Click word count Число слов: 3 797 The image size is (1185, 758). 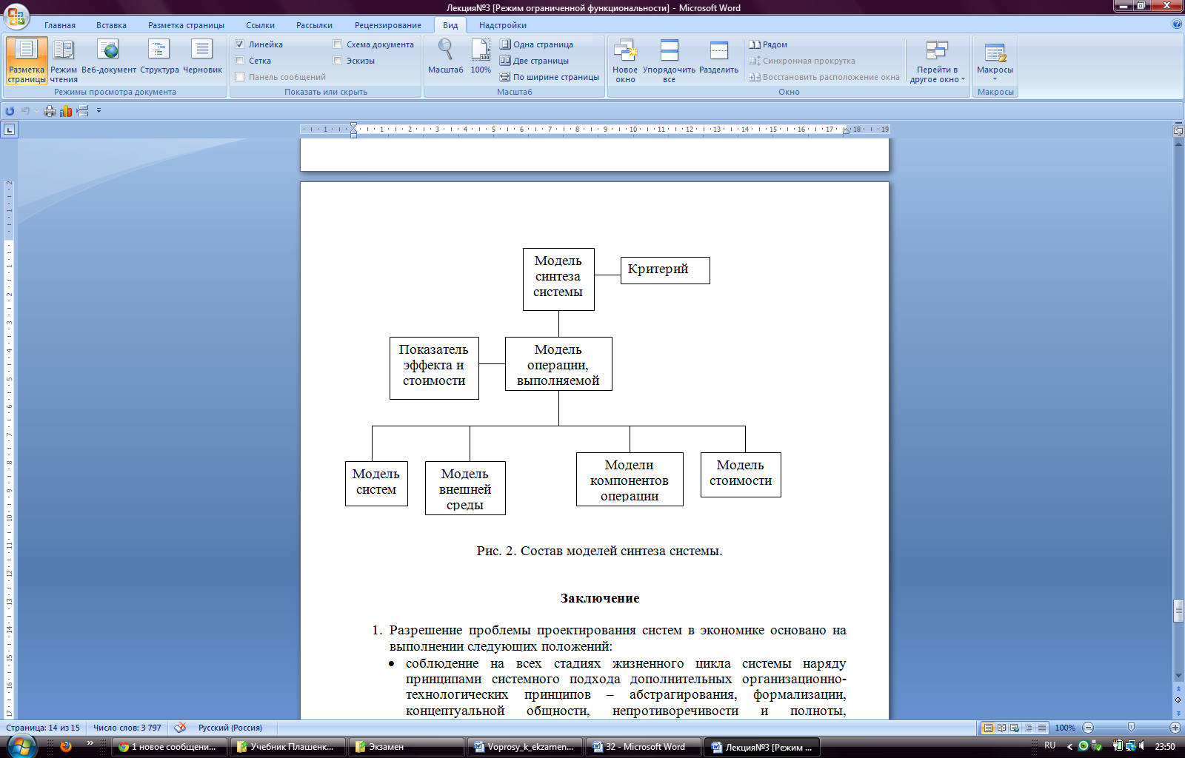(x=127, y=728)
